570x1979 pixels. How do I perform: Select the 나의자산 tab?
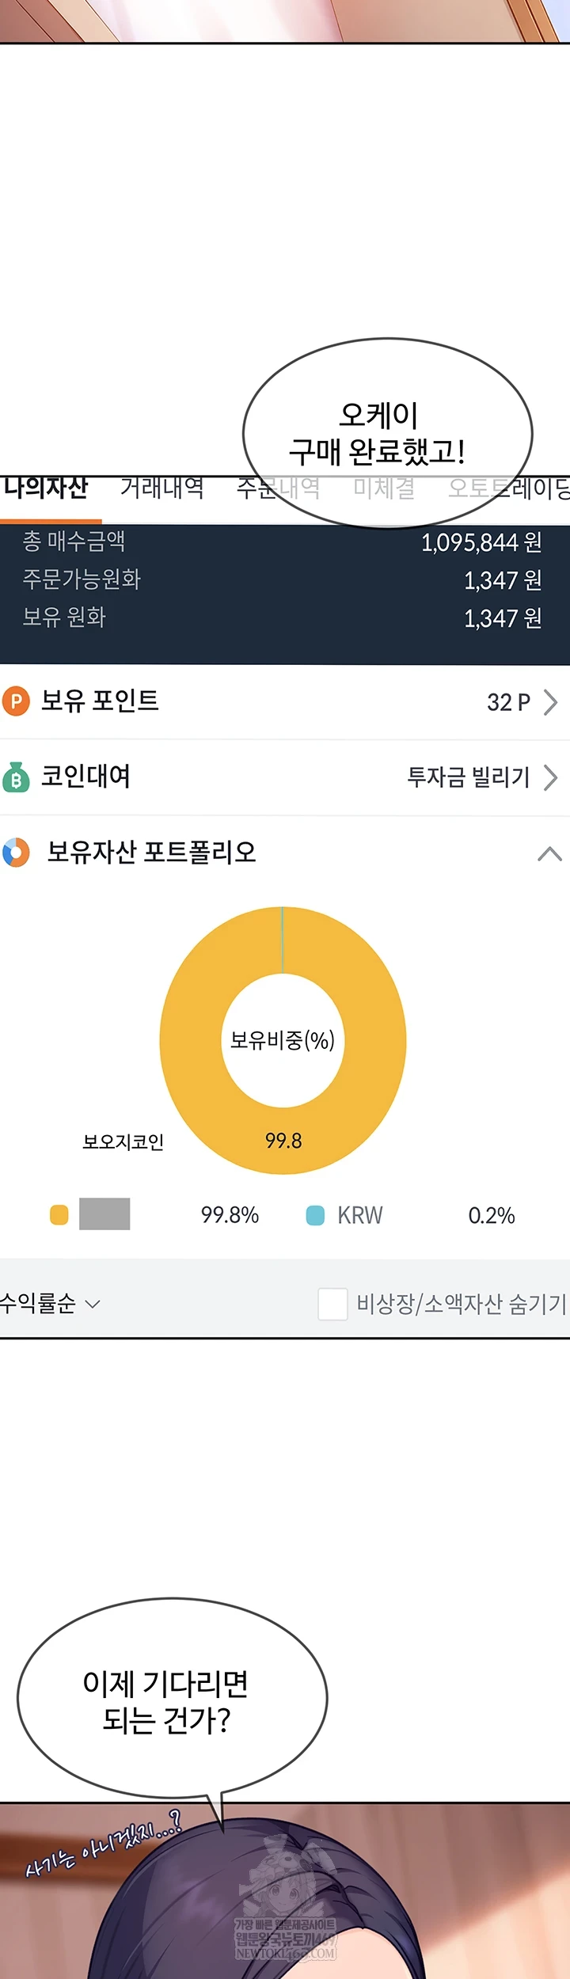[46, 488]
